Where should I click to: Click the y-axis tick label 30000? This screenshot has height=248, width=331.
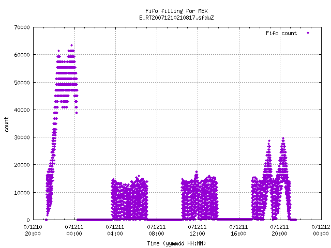point(22,137)
